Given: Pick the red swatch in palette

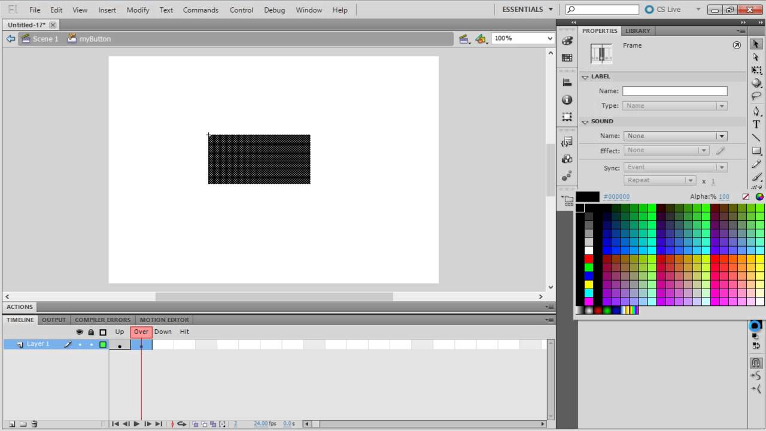Looking at the screenshot, I should (x=589, y=259).
